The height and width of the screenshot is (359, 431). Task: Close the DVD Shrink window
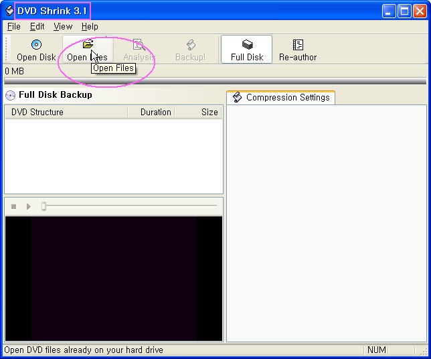click(x=420, y=11)
